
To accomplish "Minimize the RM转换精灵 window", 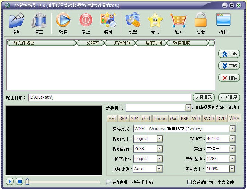I will pyautogui.click(x=225, y=6).
